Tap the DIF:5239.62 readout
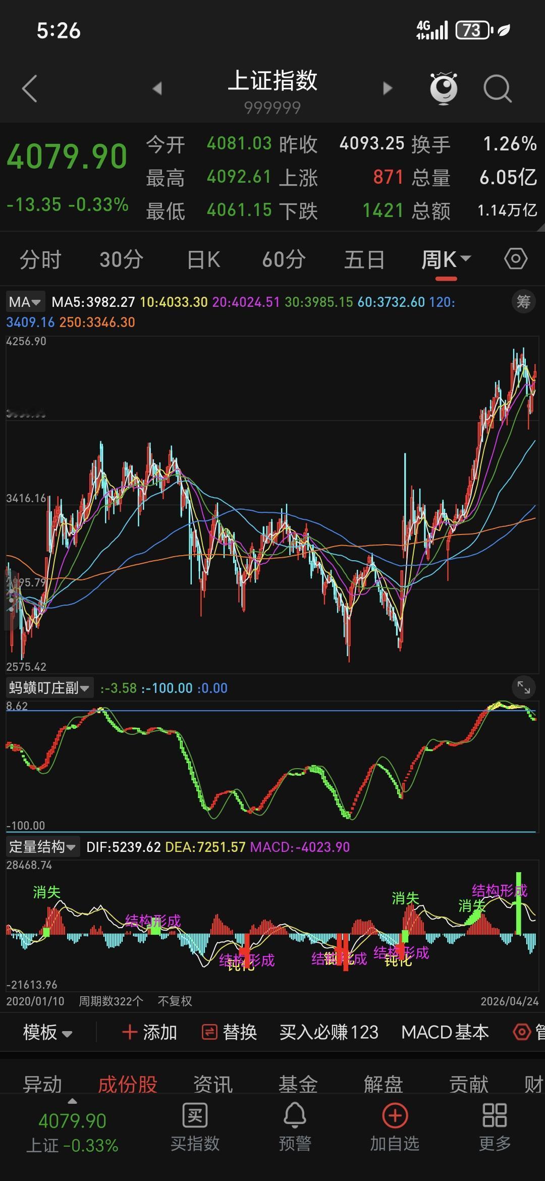The image size is (545, 1181). point(124,847)
